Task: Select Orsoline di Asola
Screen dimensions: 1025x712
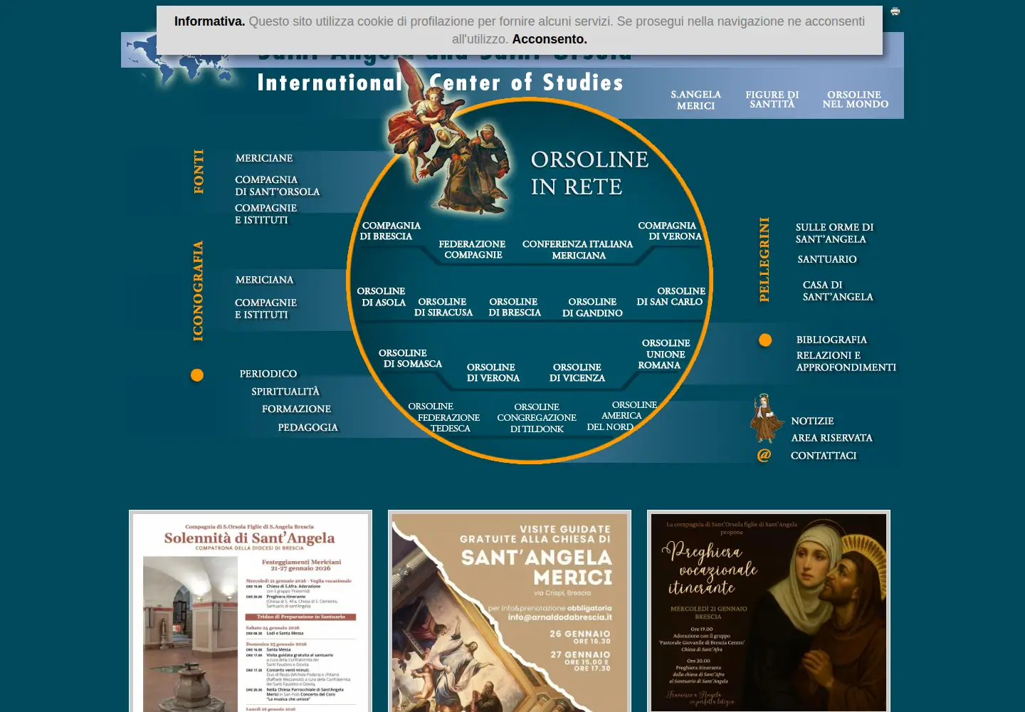Action: click(x=382, y=297)
